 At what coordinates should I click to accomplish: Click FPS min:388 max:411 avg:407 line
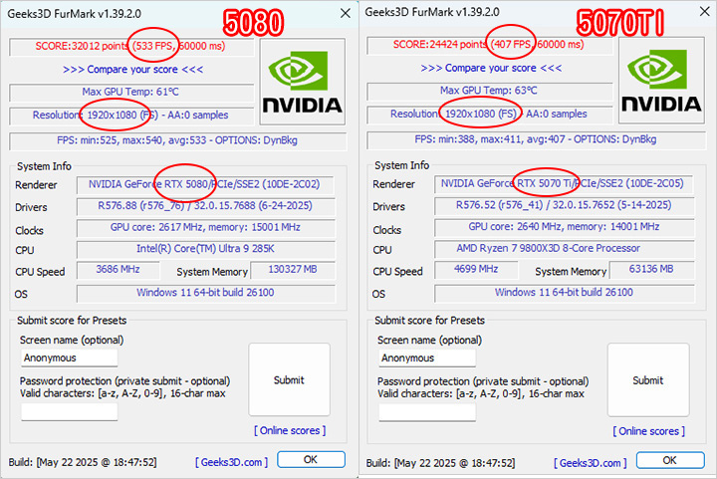click(x=536, y=139)
